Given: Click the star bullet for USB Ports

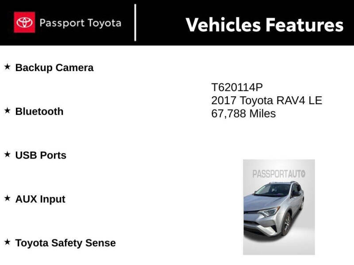Looking at the screenshot, I should (x=8, y=154).
